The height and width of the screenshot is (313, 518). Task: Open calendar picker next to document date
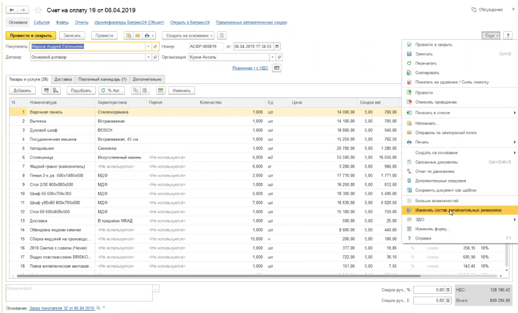click(277, 46)
